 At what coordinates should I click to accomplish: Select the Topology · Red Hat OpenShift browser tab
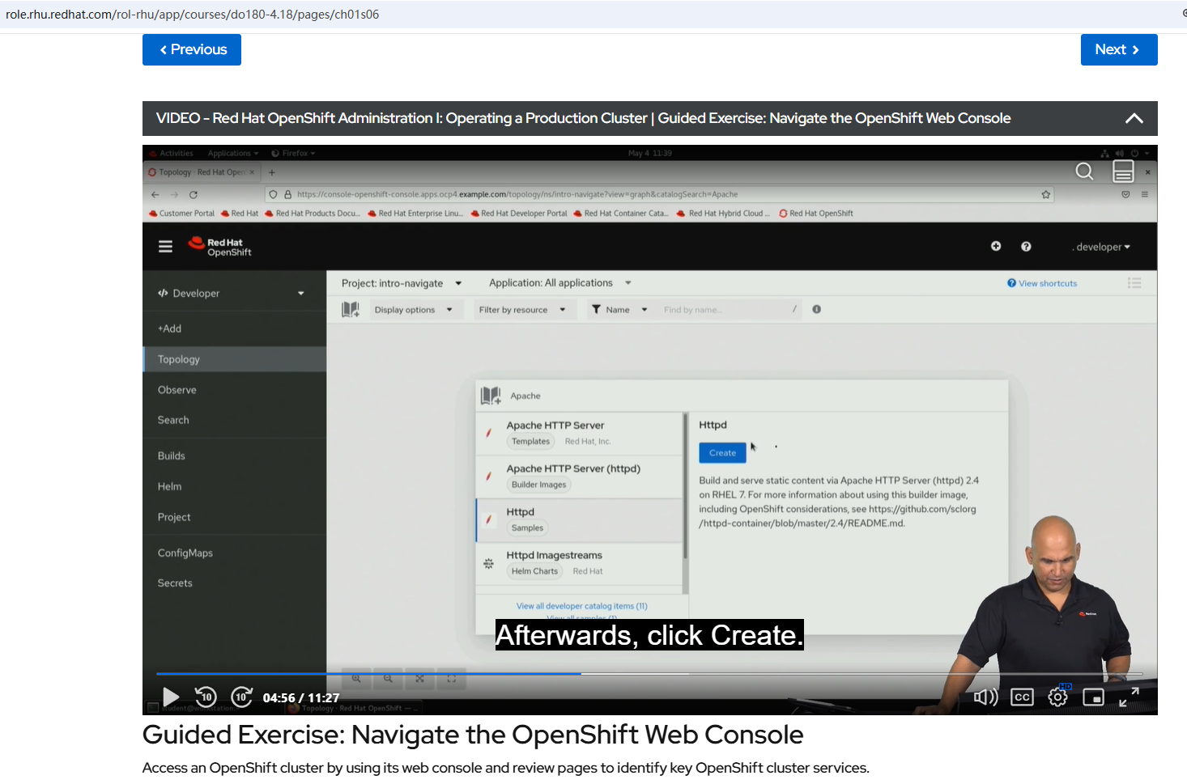pos(202,172)
